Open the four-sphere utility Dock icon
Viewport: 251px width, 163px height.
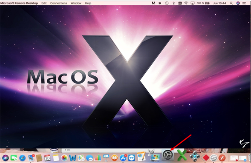195,156
